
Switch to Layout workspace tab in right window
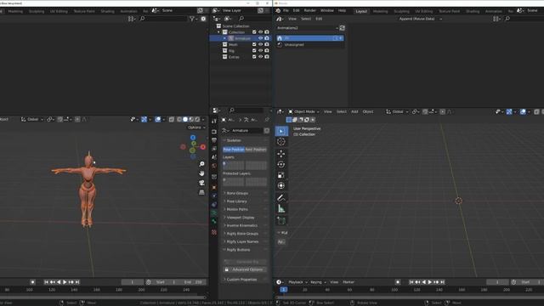click(361, 11)
